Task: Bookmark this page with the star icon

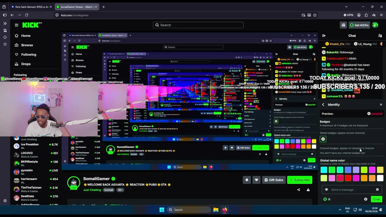Action: [x=315, y=15]
